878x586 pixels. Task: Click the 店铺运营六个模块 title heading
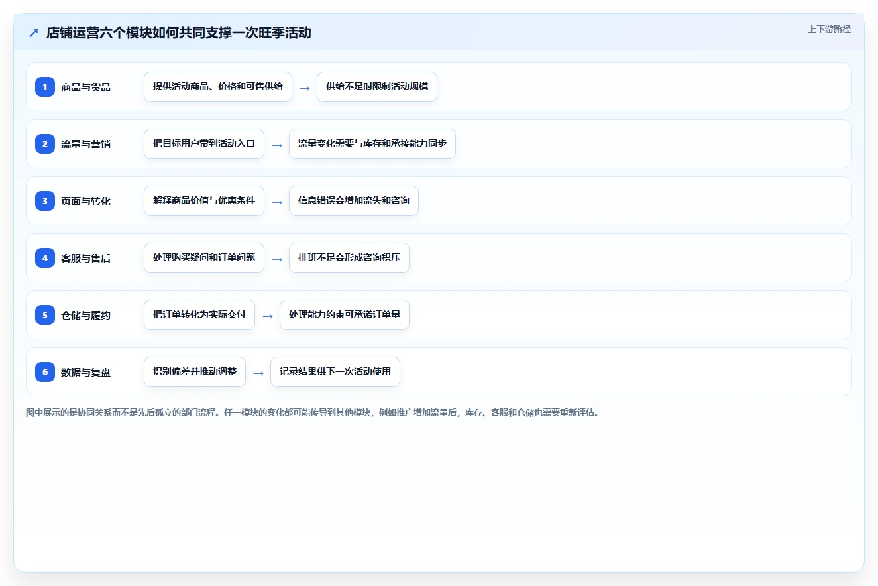tap(178, 33)
